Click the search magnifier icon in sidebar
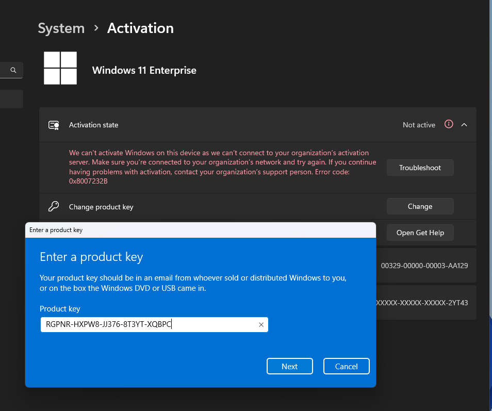This screenshot has width=492, height=411. click(13, 70)
